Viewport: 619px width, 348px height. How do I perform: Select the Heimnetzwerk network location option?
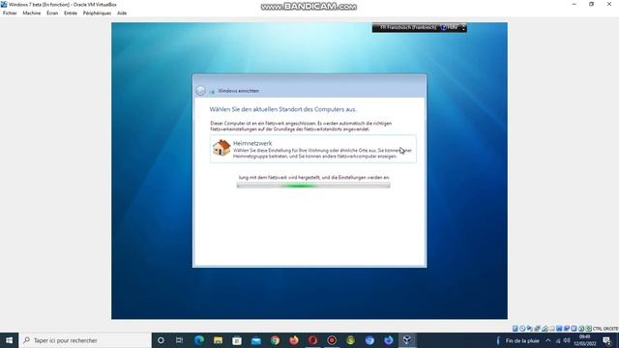tap(313, 149)
